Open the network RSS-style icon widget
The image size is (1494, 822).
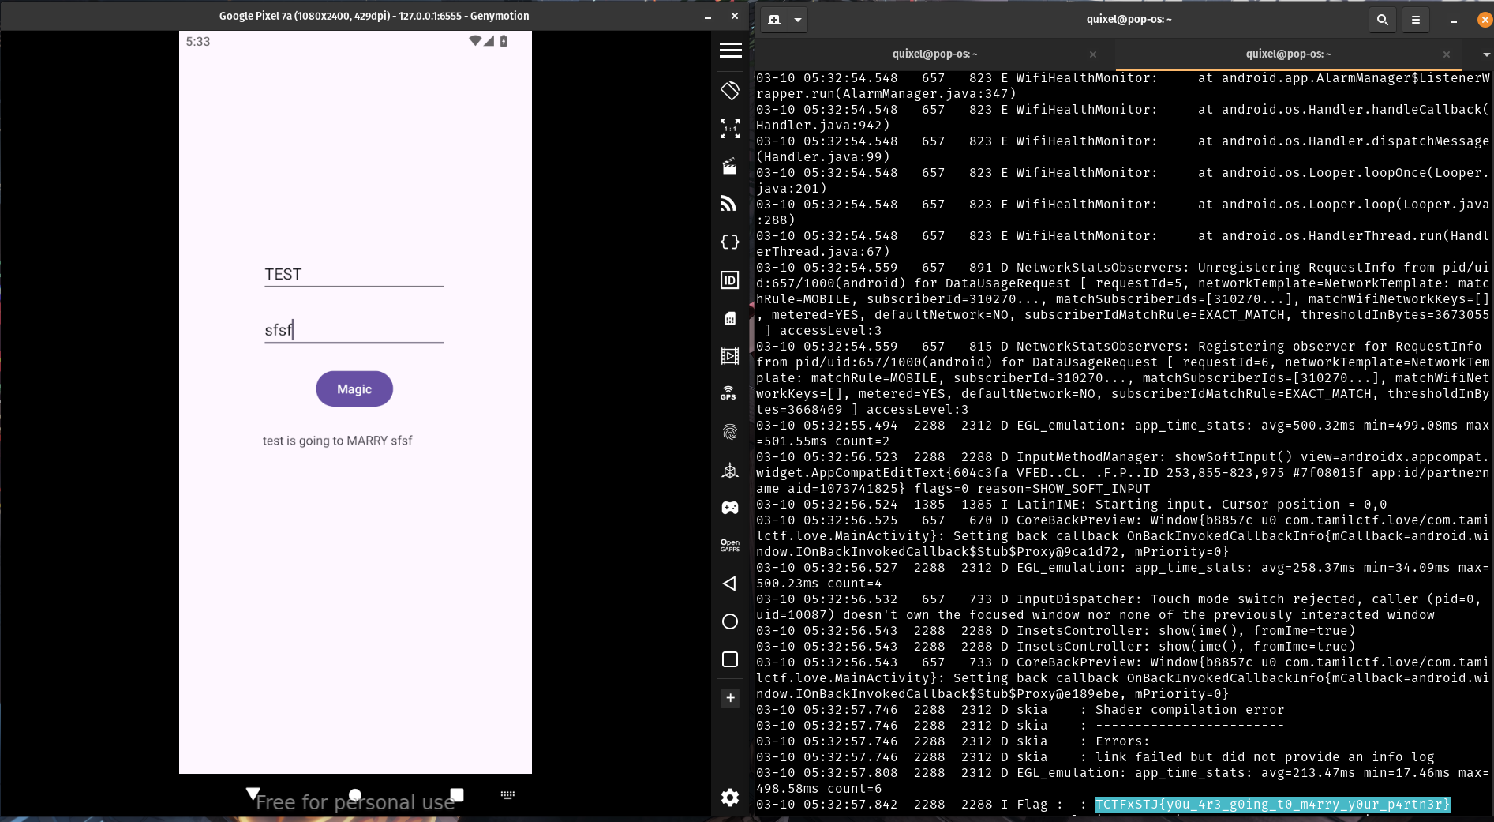(x=729, y=205)
